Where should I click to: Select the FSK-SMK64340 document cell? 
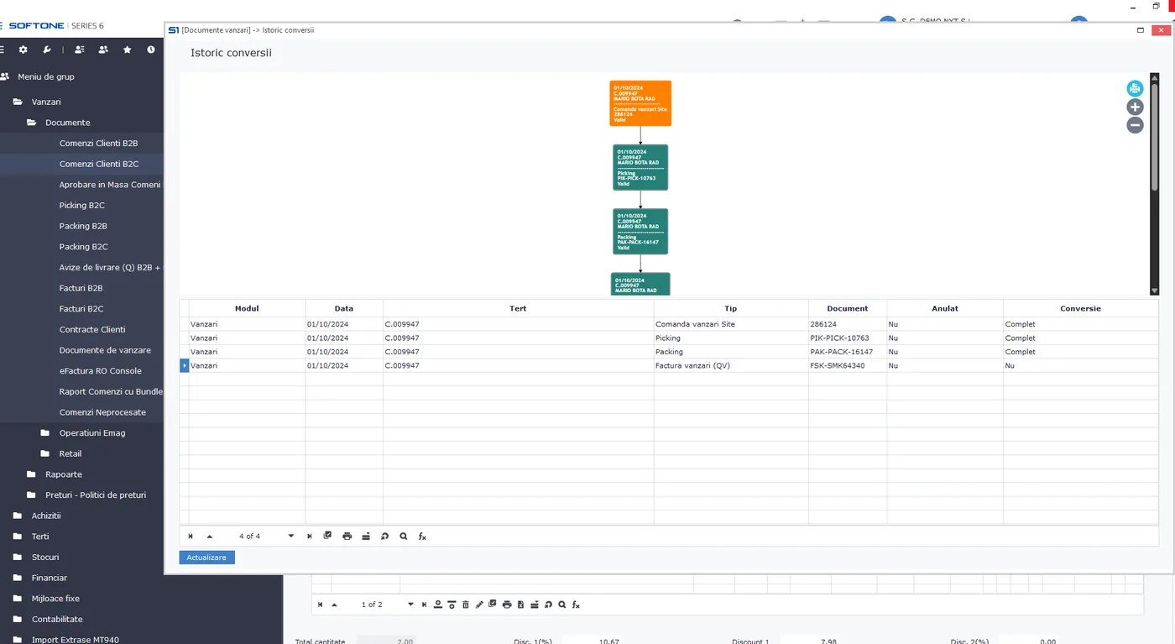[848, 366]
